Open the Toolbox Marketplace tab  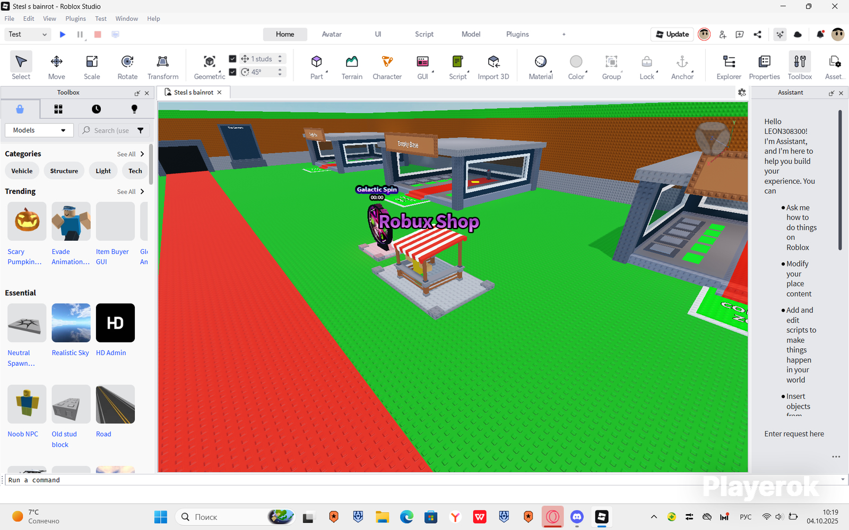tap(20, 109)
